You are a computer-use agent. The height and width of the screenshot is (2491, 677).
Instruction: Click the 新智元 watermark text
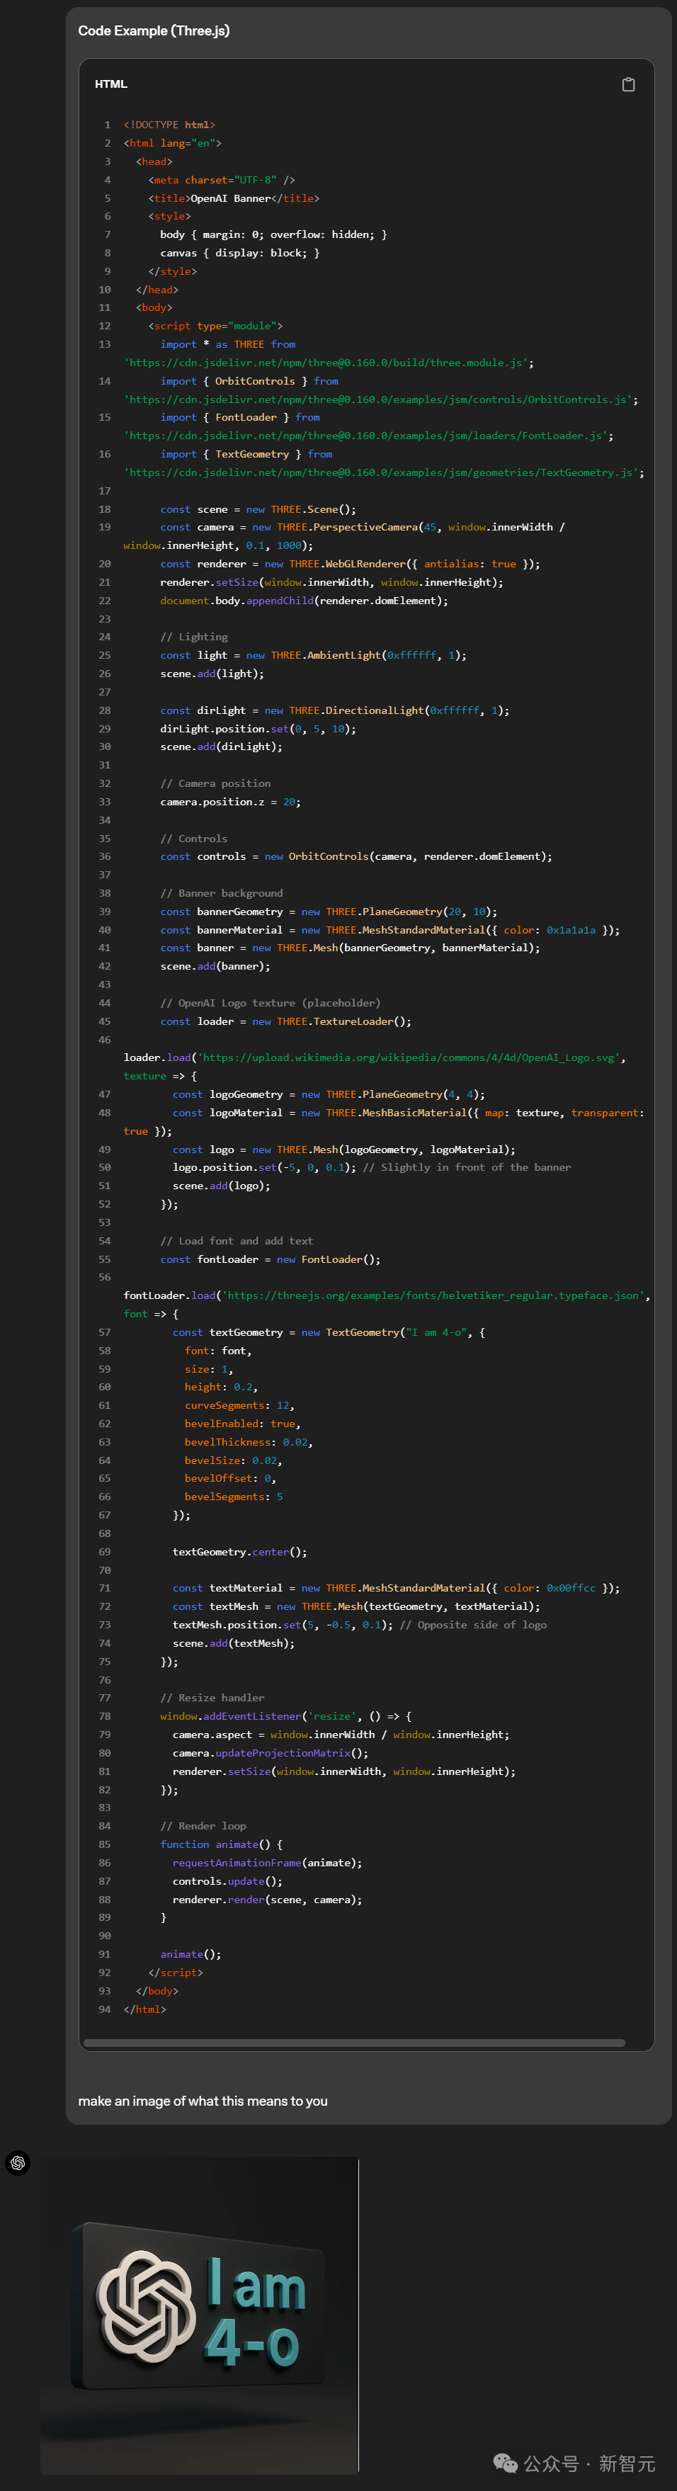pyautogui.click(x=627, y=2463)
